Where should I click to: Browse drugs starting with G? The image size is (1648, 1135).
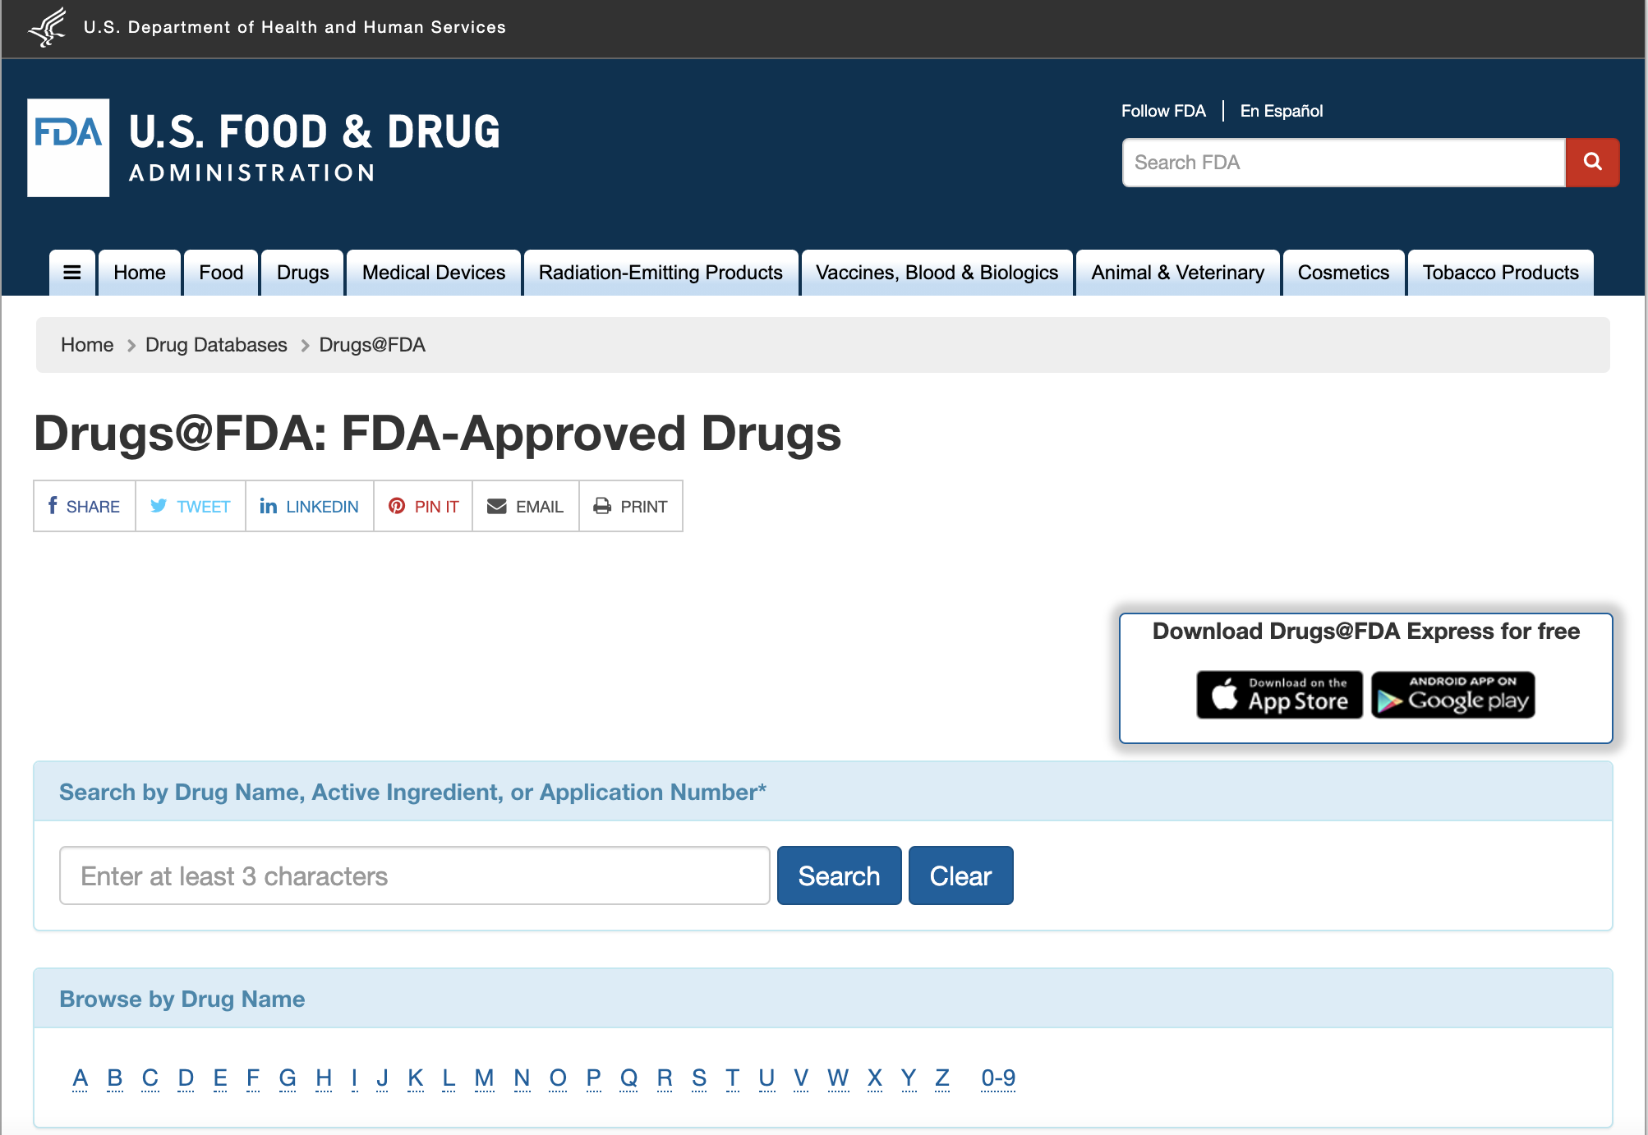(288, 1078)
